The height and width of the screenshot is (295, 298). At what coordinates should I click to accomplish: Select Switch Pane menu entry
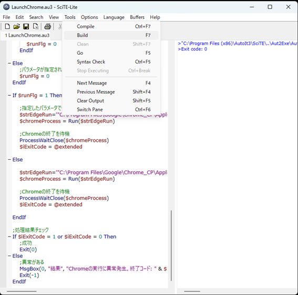(111, 109)
